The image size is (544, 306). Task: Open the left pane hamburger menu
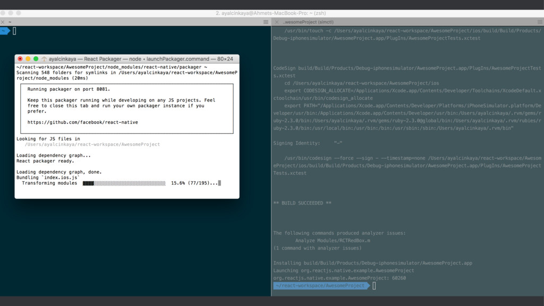pos(266,22)
